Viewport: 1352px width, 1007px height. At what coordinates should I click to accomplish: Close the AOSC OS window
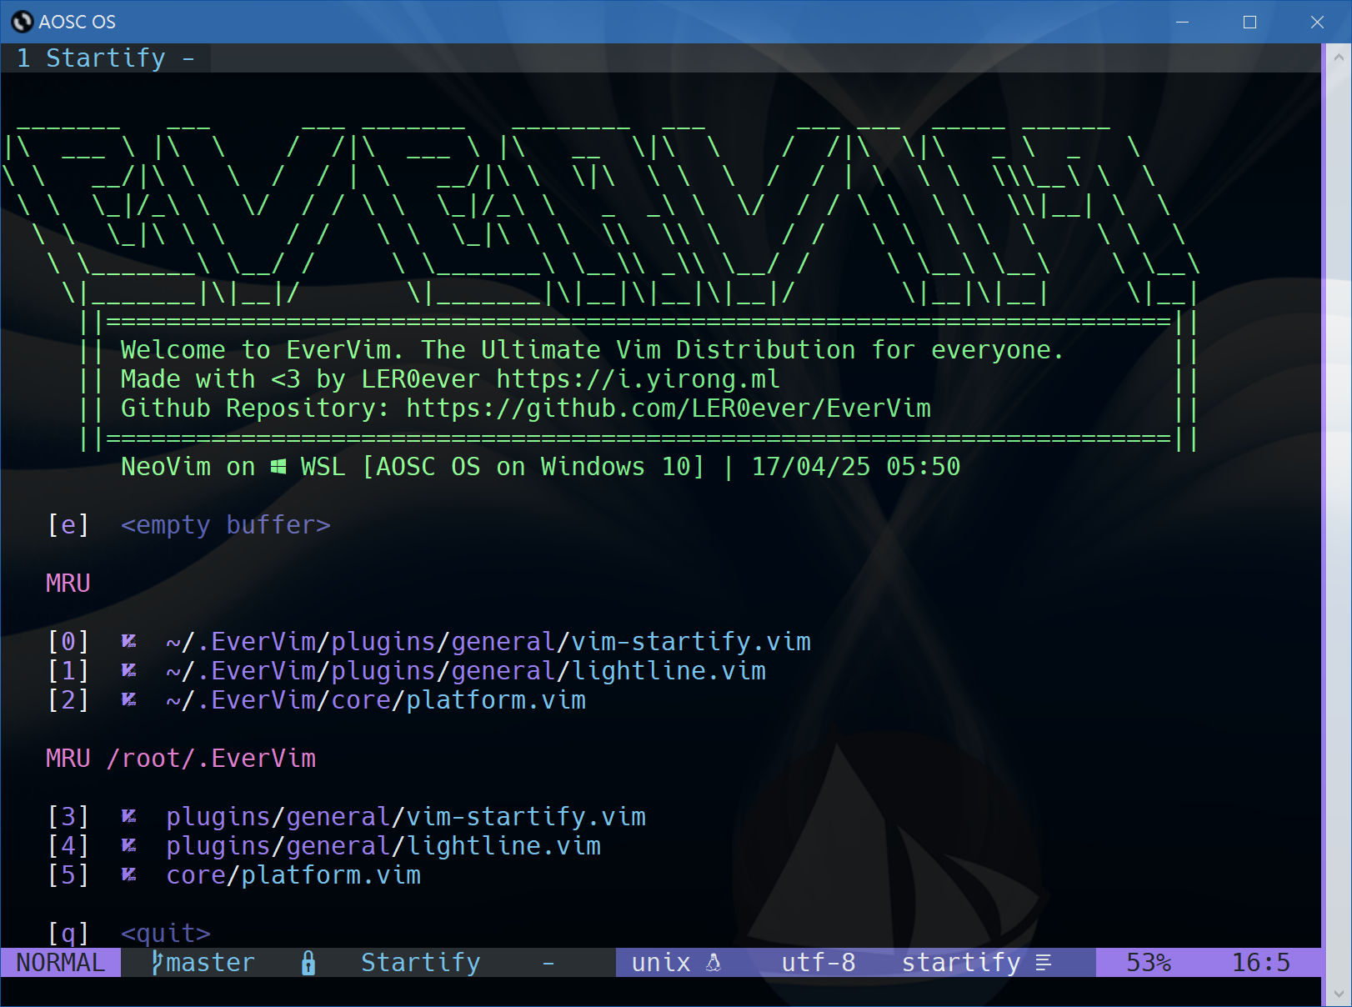[1317, 22]
